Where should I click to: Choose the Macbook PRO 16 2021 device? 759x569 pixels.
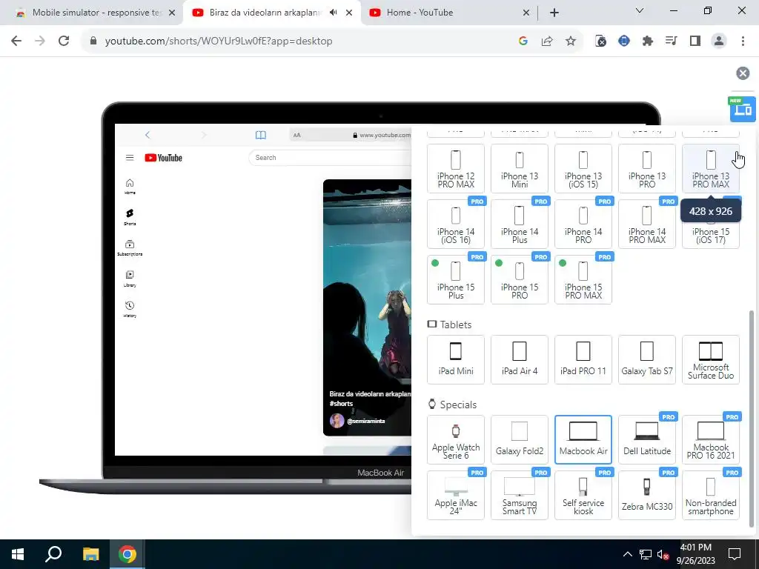pos(711,439)
